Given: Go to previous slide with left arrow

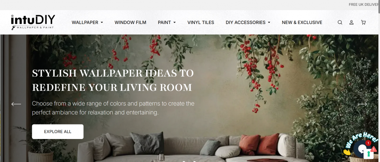Looking at the screenshot, I should click(16, 104).
